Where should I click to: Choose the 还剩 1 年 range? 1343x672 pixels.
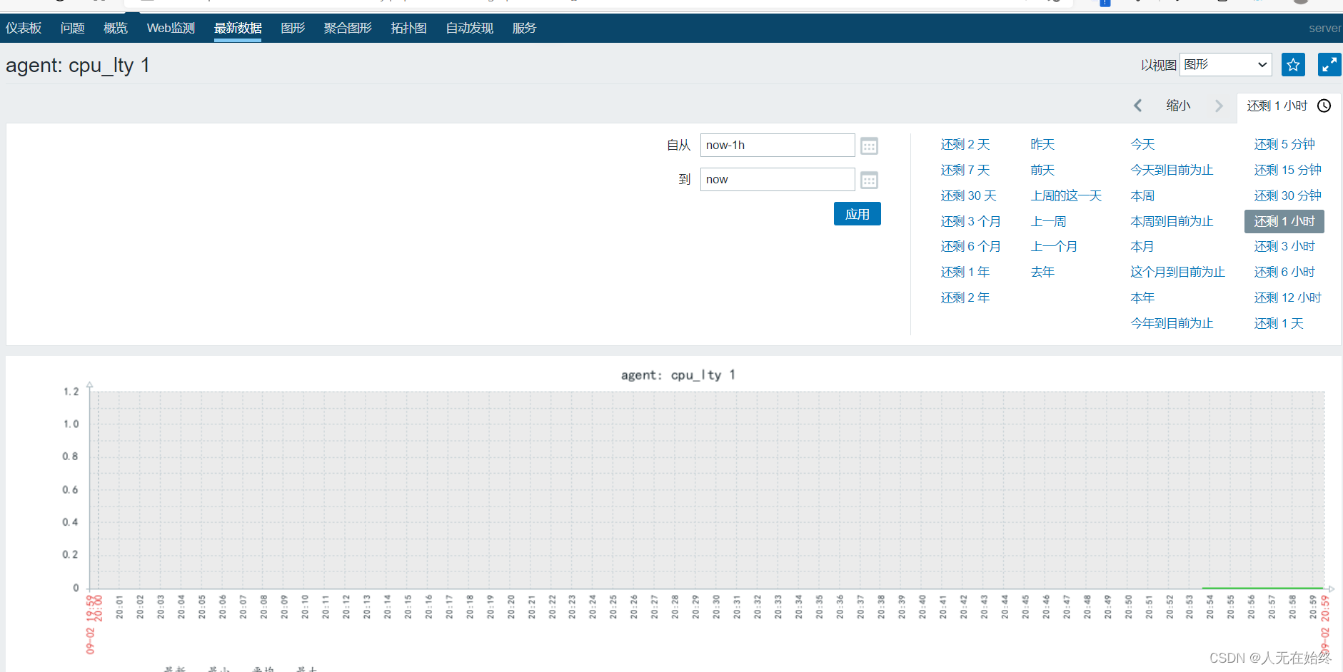[965, 273]
